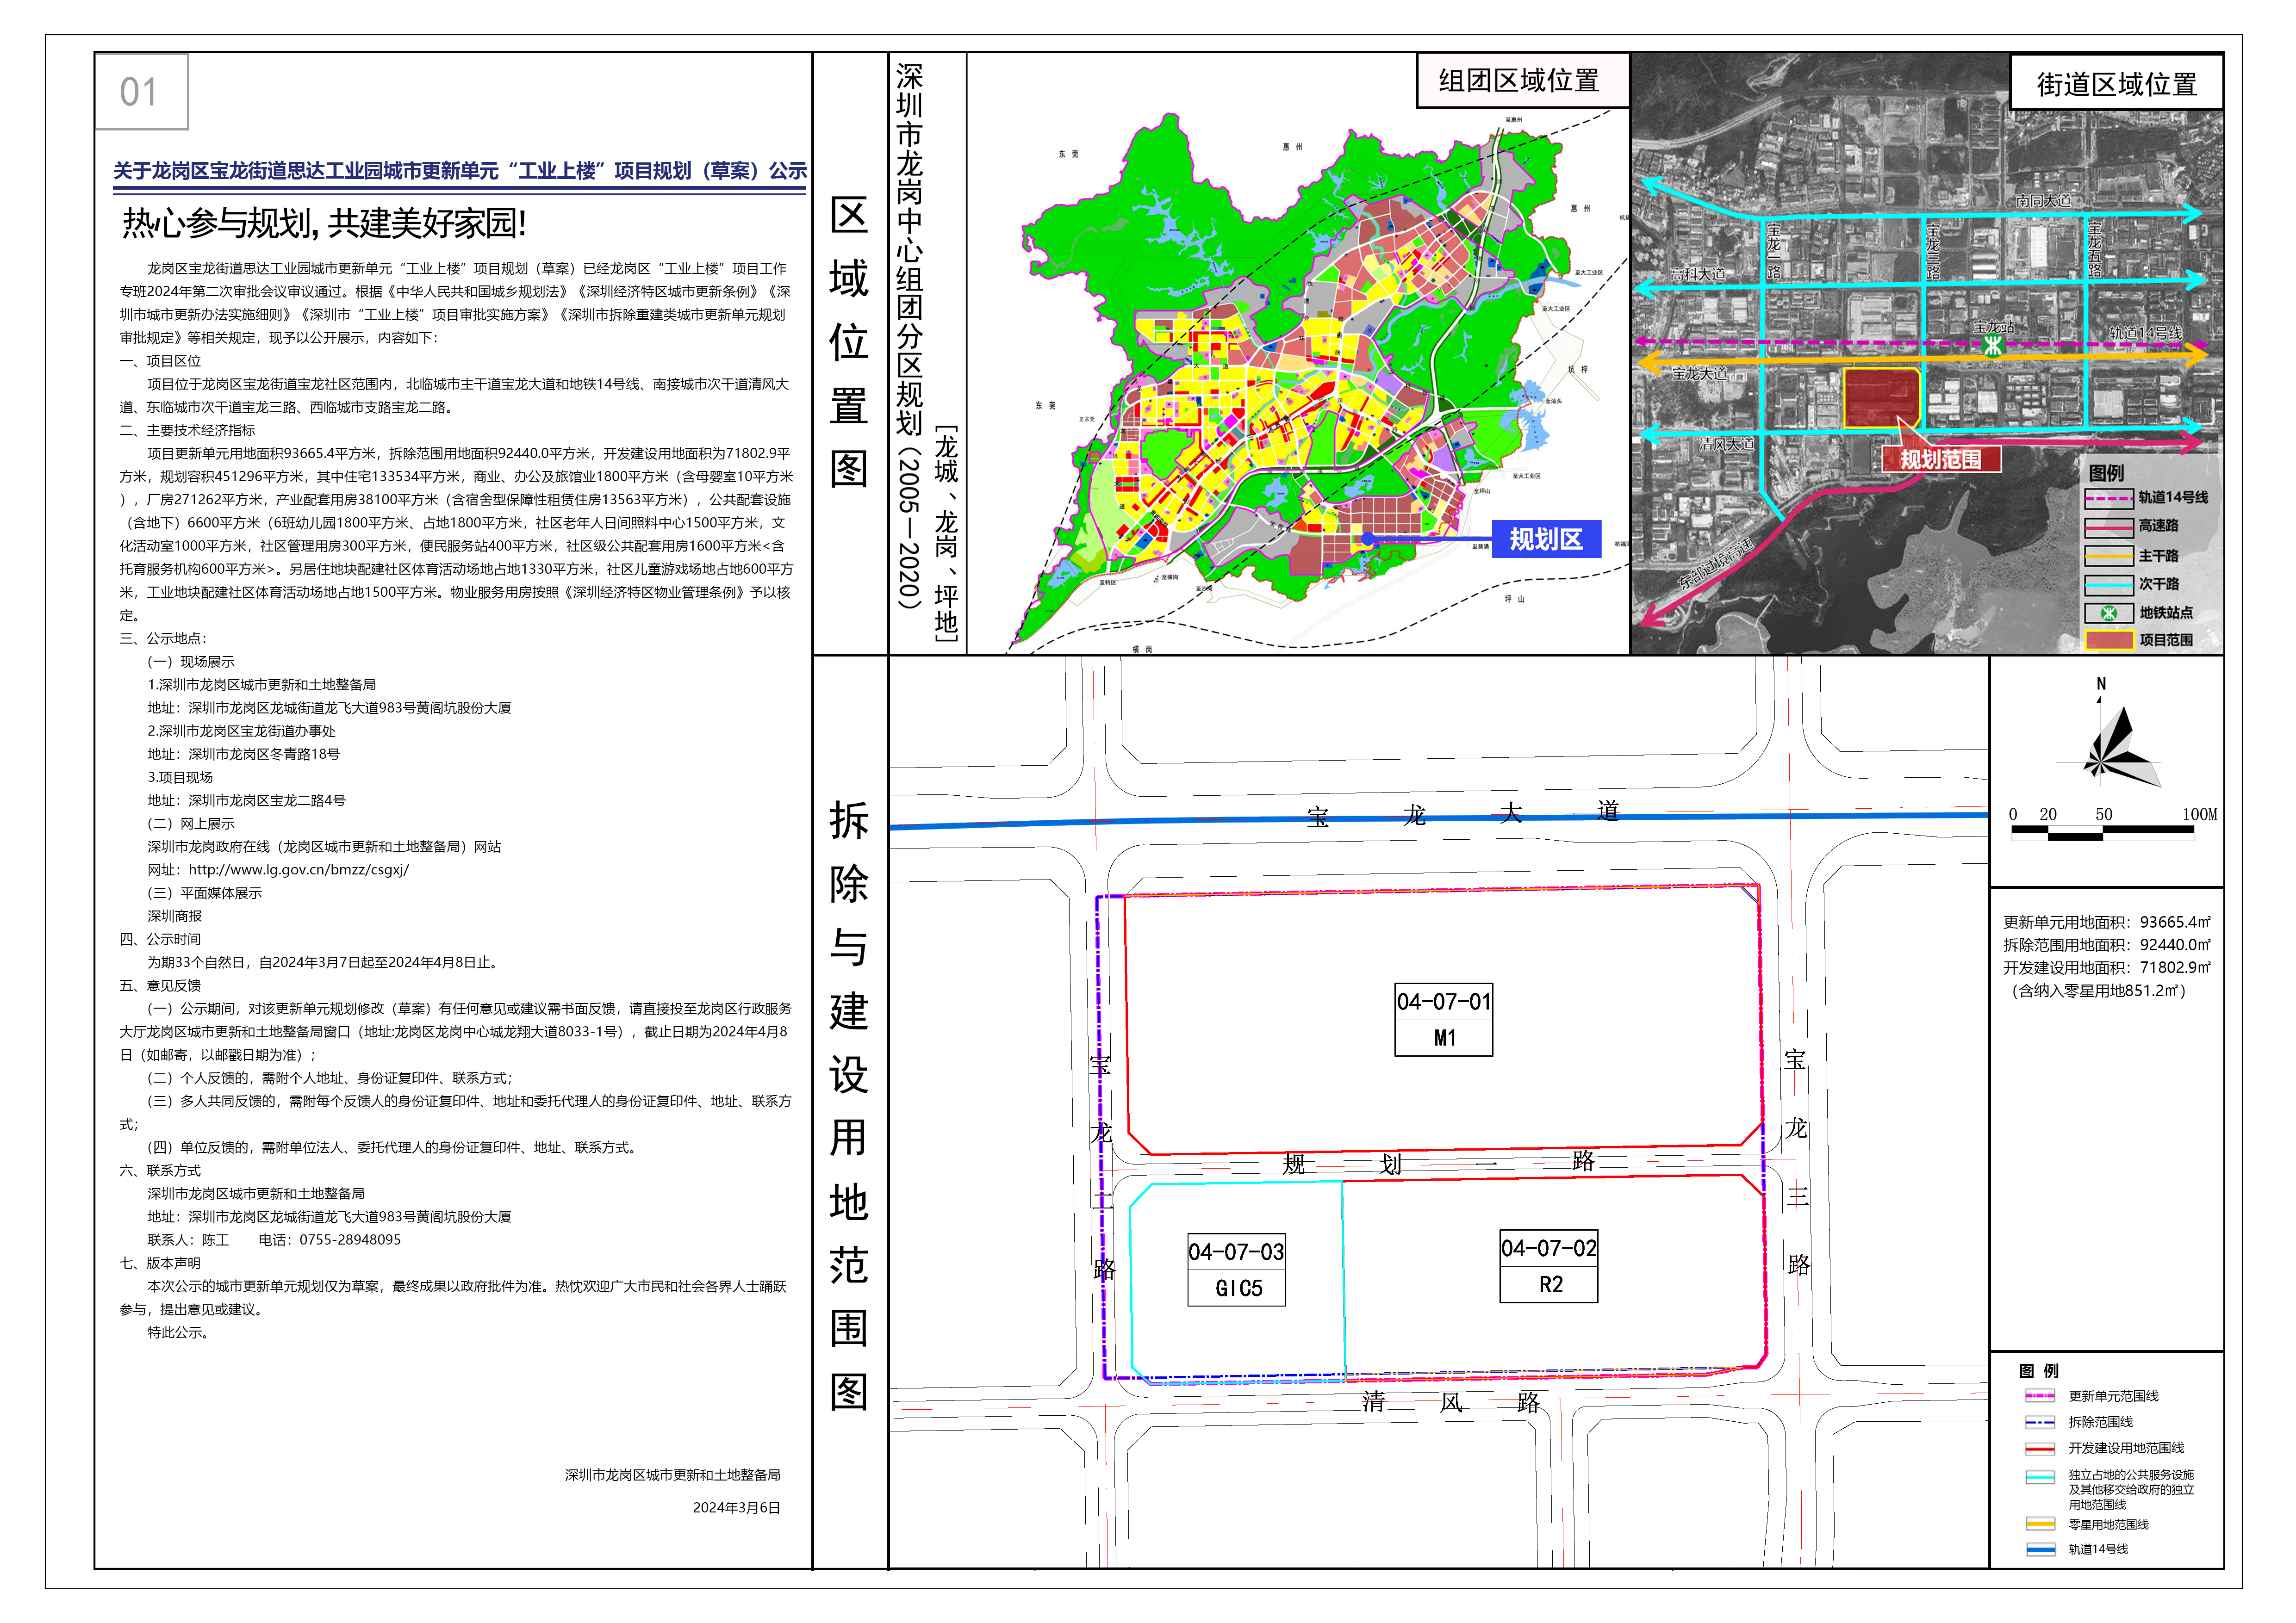Click the 规划一路 road label

pos(1440,1162)
